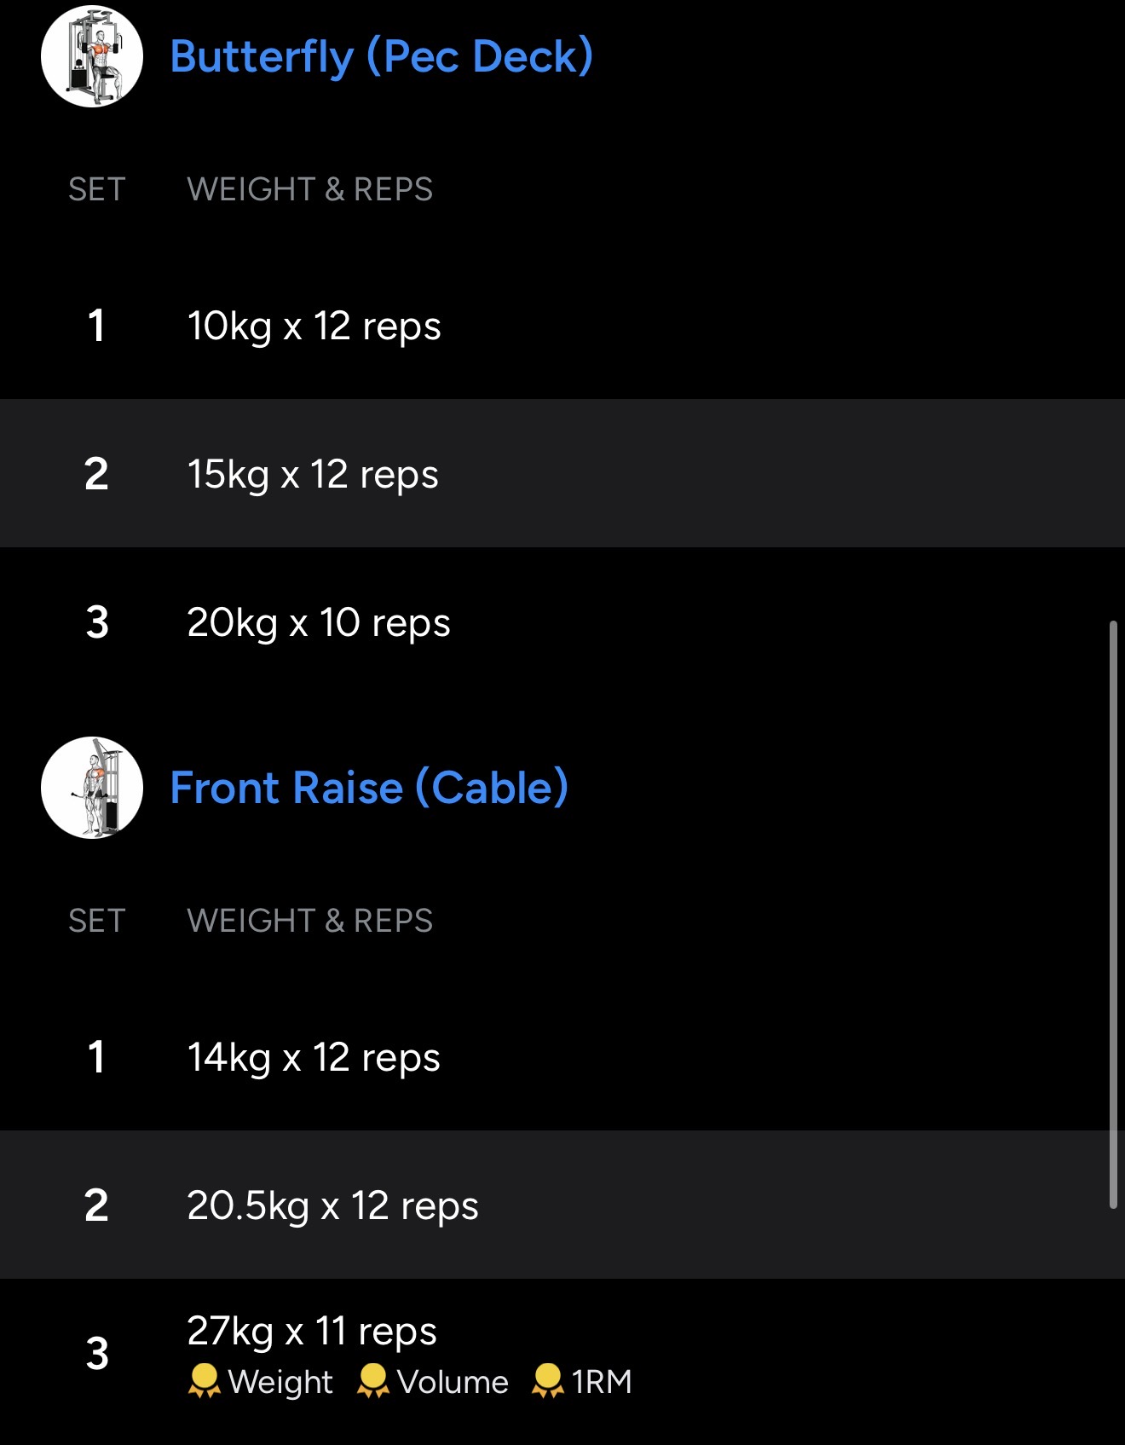Select the 27kg x 11 reps set
The height and width of the screenshot is (1445, 1125).
click(311, 1331)
